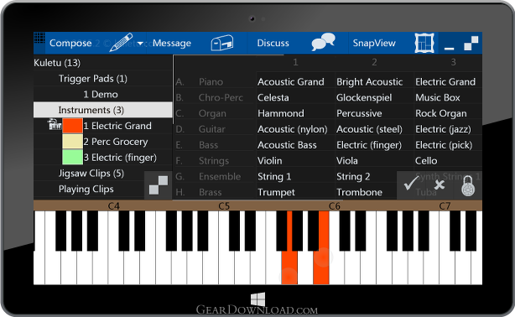The height and width of the screenshot is (317, 515).
Task: Choose Electric Grand in instrument grid
Action: point(445,82)
